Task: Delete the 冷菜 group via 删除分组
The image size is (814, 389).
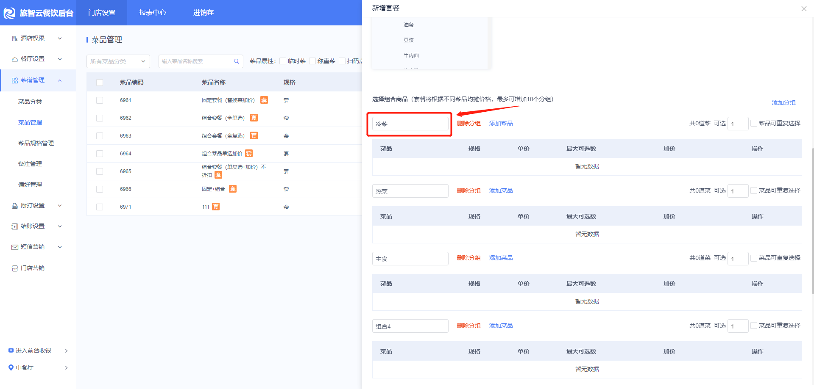Action: [468, 123]
